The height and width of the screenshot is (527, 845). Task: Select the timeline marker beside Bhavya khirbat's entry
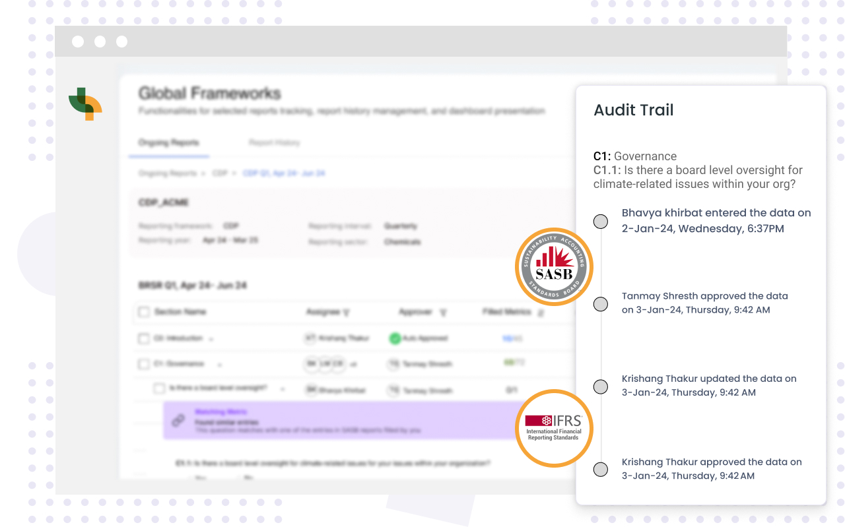[600, 221]
